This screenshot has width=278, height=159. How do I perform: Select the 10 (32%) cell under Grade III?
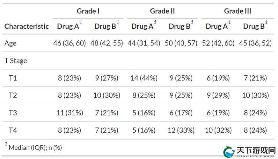[218, 130]
